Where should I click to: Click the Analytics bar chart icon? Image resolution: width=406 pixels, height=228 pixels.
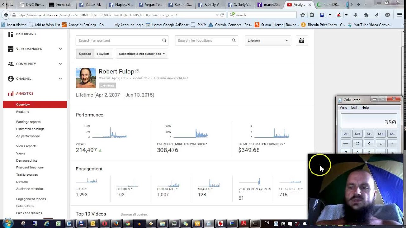click(10, 93)
